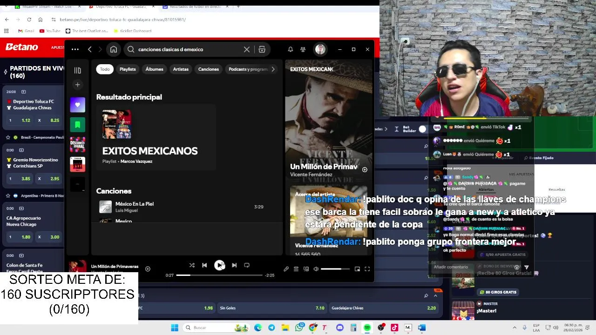Enter Spotify full screen view

point(367,269)
